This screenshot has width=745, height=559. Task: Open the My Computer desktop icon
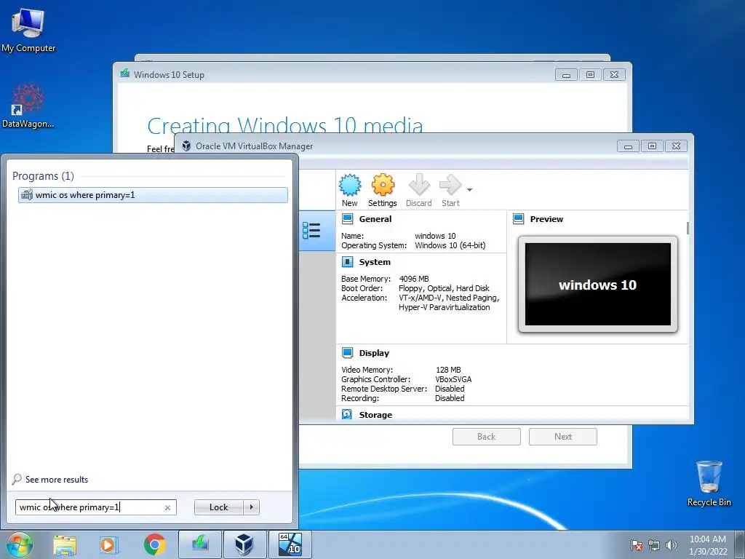28,29
